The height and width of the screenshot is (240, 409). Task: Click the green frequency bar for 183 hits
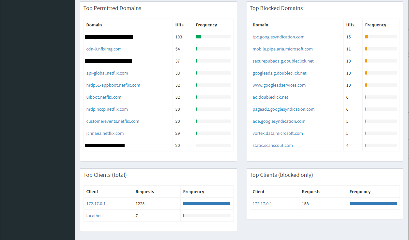(x=198, y=37)
